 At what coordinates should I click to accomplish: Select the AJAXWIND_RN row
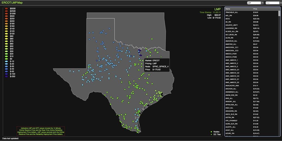point(252,28)
